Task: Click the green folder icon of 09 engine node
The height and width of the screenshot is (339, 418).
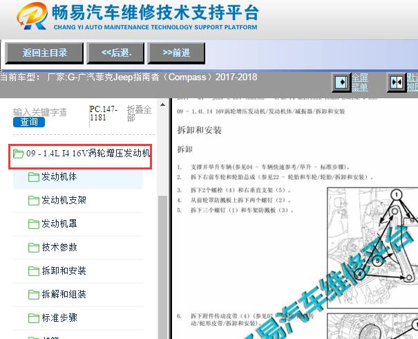Action: pos(19,154)
